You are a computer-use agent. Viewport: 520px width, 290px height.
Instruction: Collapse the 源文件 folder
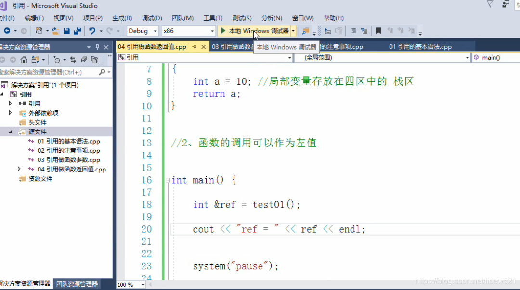pos(10,132)
